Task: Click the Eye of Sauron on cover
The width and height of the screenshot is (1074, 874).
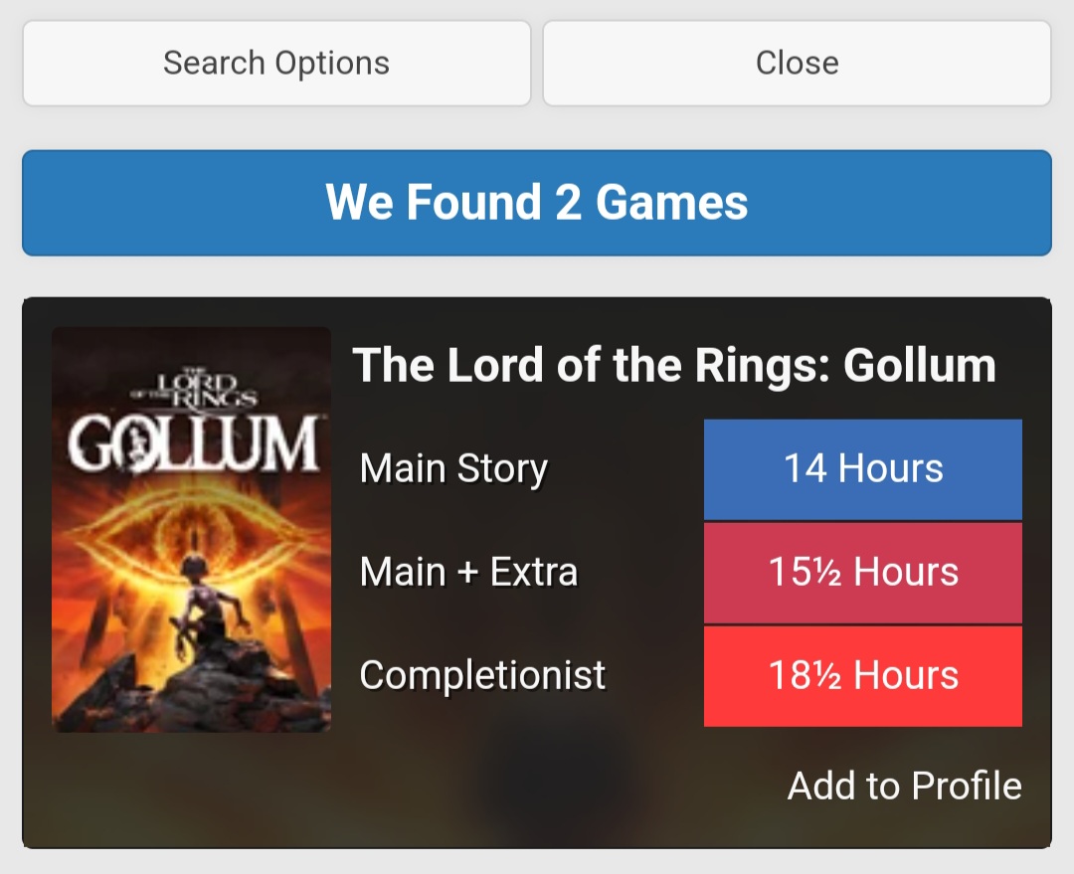Action: 191,529
